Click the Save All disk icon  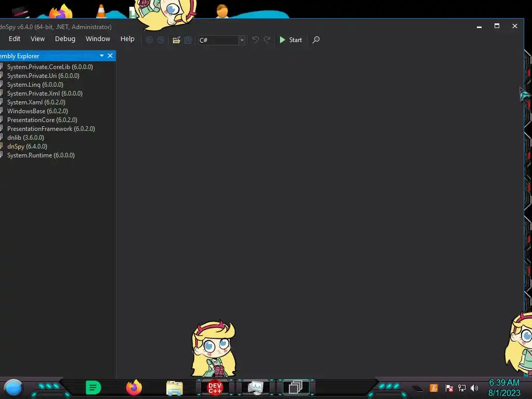(x=188, y=40)
